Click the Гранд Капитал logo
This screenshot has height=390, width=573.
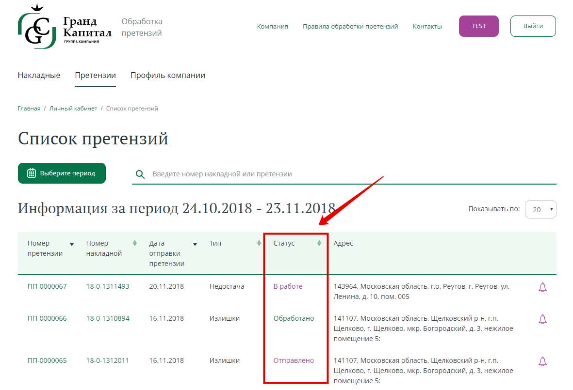coord(65,27)
